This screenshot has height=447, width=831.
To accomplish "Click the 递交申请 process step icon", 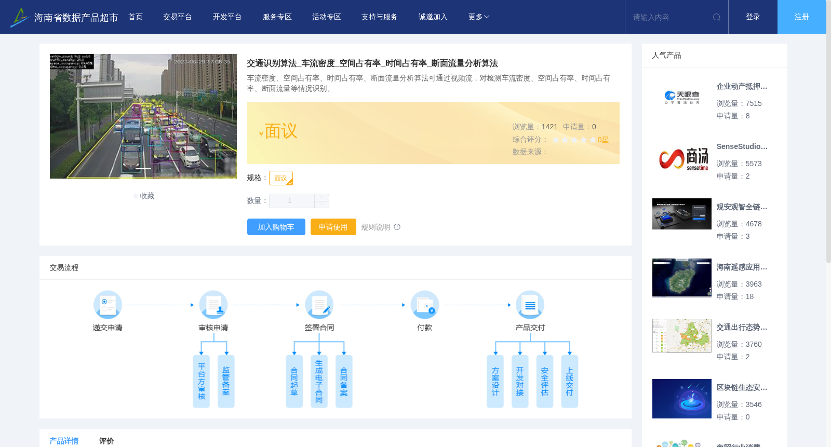I will (x=108, y=305).
